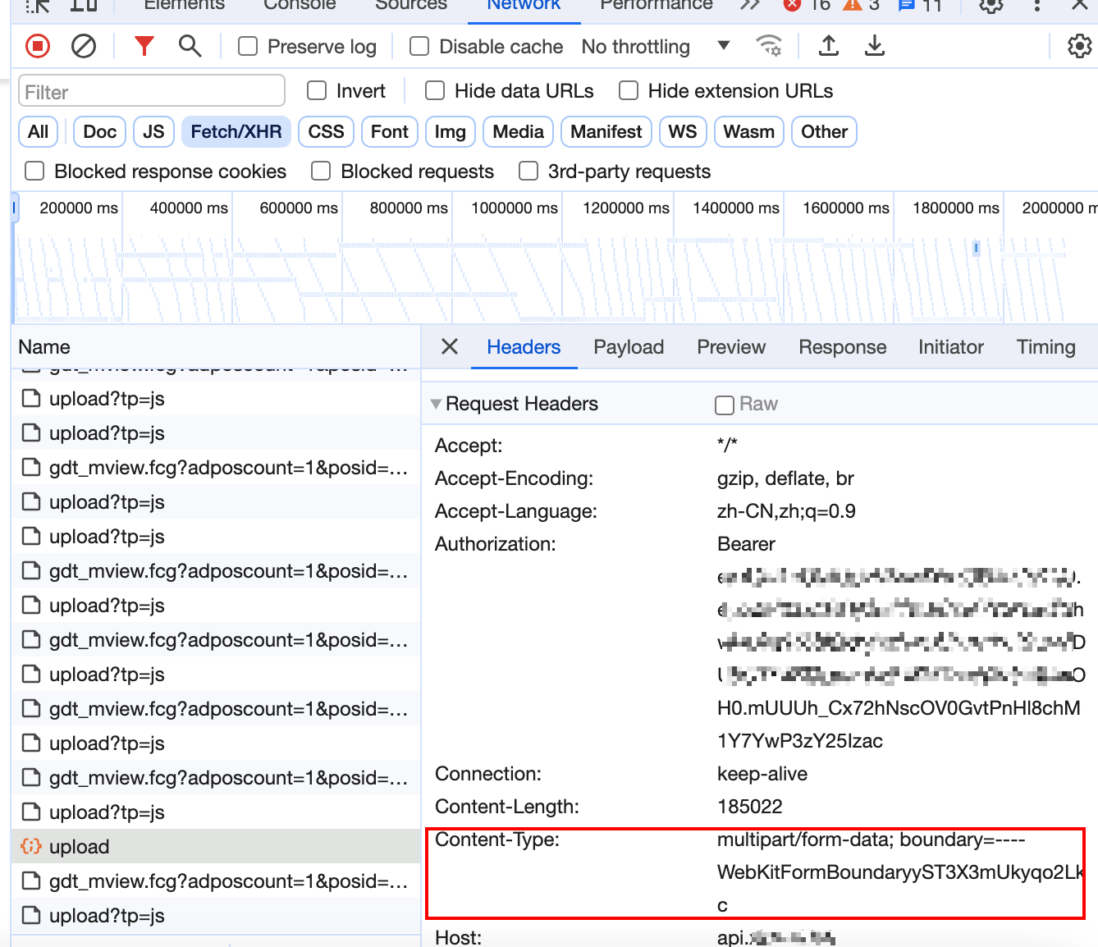
Task: Switch to the Payload tab
Action: [x=629, y=347]
